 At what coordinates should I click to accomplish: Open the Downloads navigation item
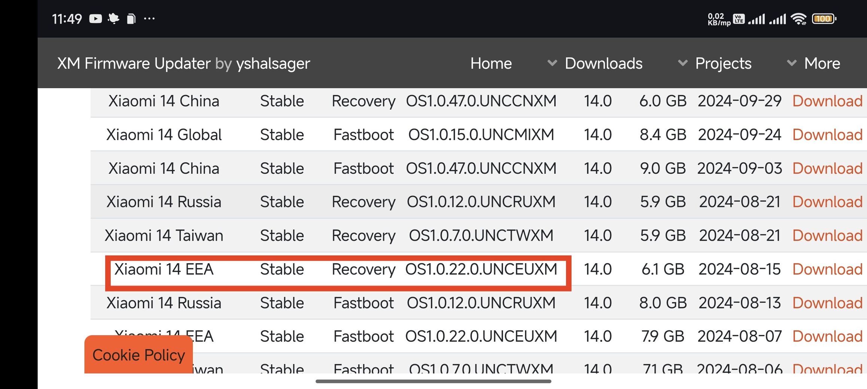click(603, 63)
